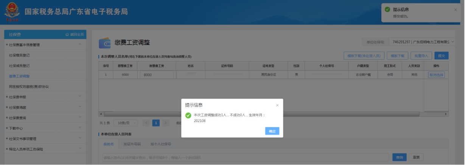The height and width of the screenshot is (165, 465).
Task: Close the 提示信息 dialog with X
Action: 277,105
